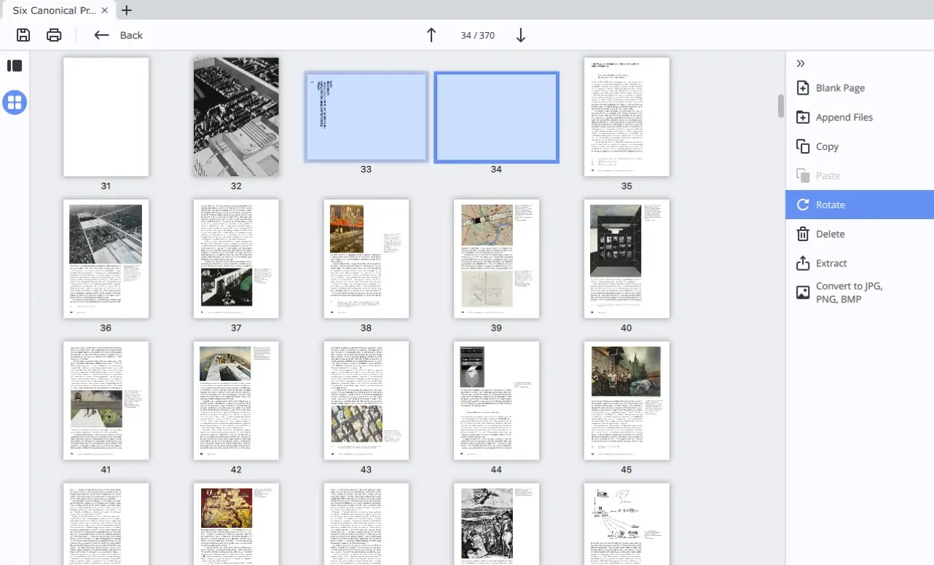The height and width of the screenshot is (565, 934).
Task: Collapse the right tools panel with chevron
Action: click(800, 63)
